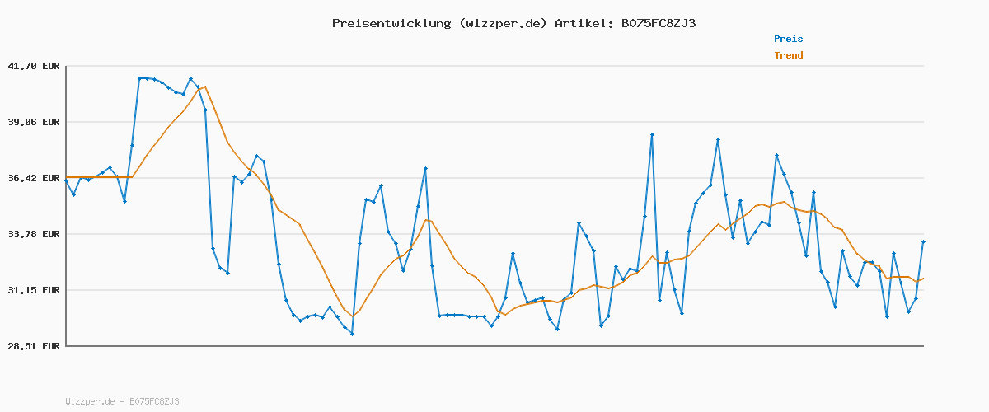The height and width of the screenshot is (412, 989).
Task: Click the article ID B075FC8ZJ3 in the title
Action: (658, 23)
